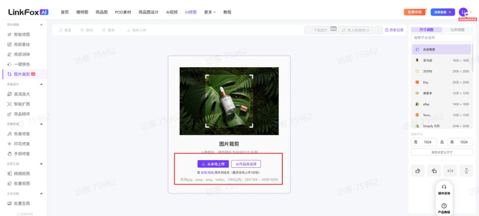The width and height of the screenshot is (479, 216).
Task: Select 图片裁剪 tool
Action: [25, 74]
